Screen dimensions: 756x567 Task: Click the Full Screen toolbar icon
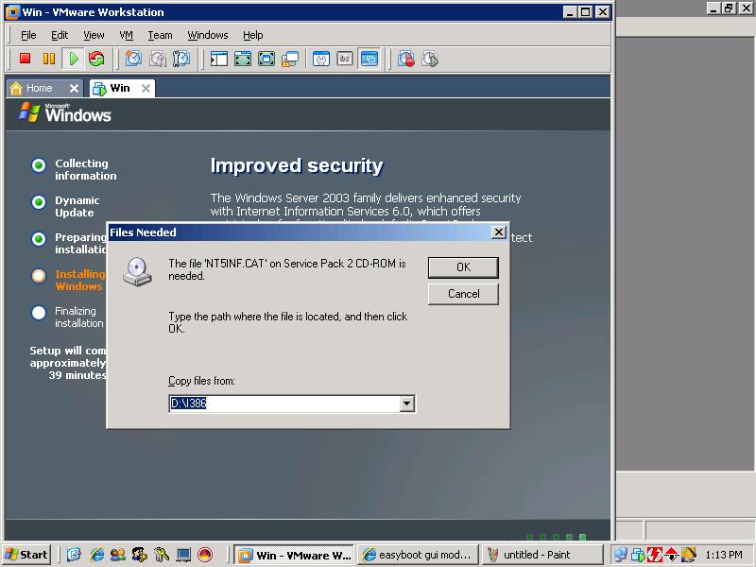[x=243, y=59]
